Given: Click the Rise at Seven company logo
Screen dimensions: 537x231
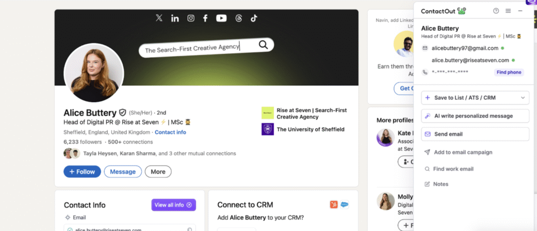Looking at the screenshot, I should [267, 113].
